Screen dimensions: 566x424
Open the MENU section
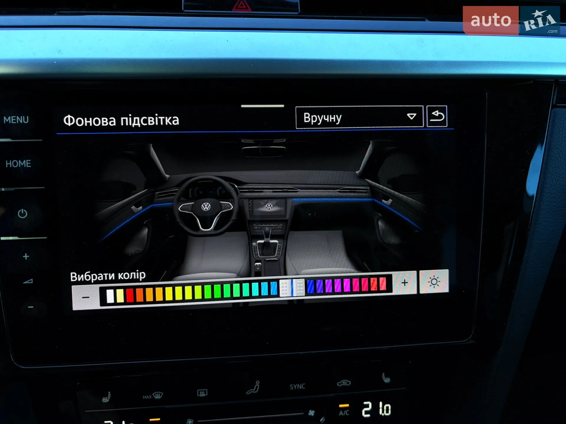tap(16, 120)
